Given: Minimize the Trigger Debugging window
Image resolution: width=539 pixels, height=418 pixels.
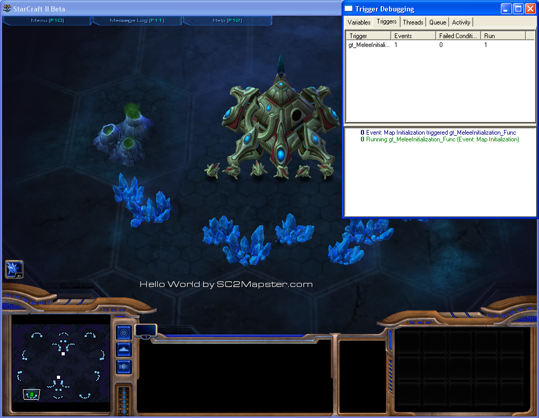Looking at the screenshot, I should 506,8.
